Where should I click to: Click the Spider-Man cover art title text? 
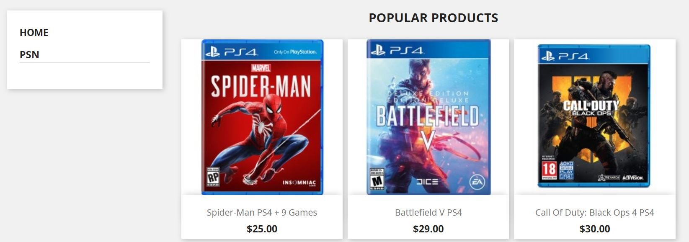[x=261, y=87]
